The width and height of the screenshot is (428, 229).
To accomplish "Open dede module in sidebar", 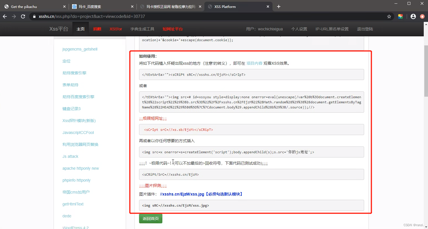I will 67,216.
